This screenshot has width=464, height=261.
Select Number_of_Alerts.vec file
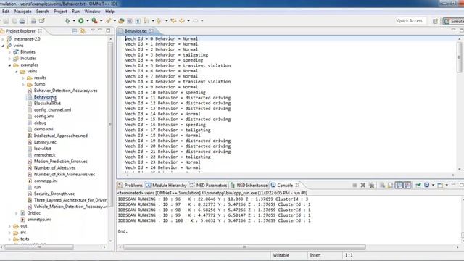pos(55,167)
